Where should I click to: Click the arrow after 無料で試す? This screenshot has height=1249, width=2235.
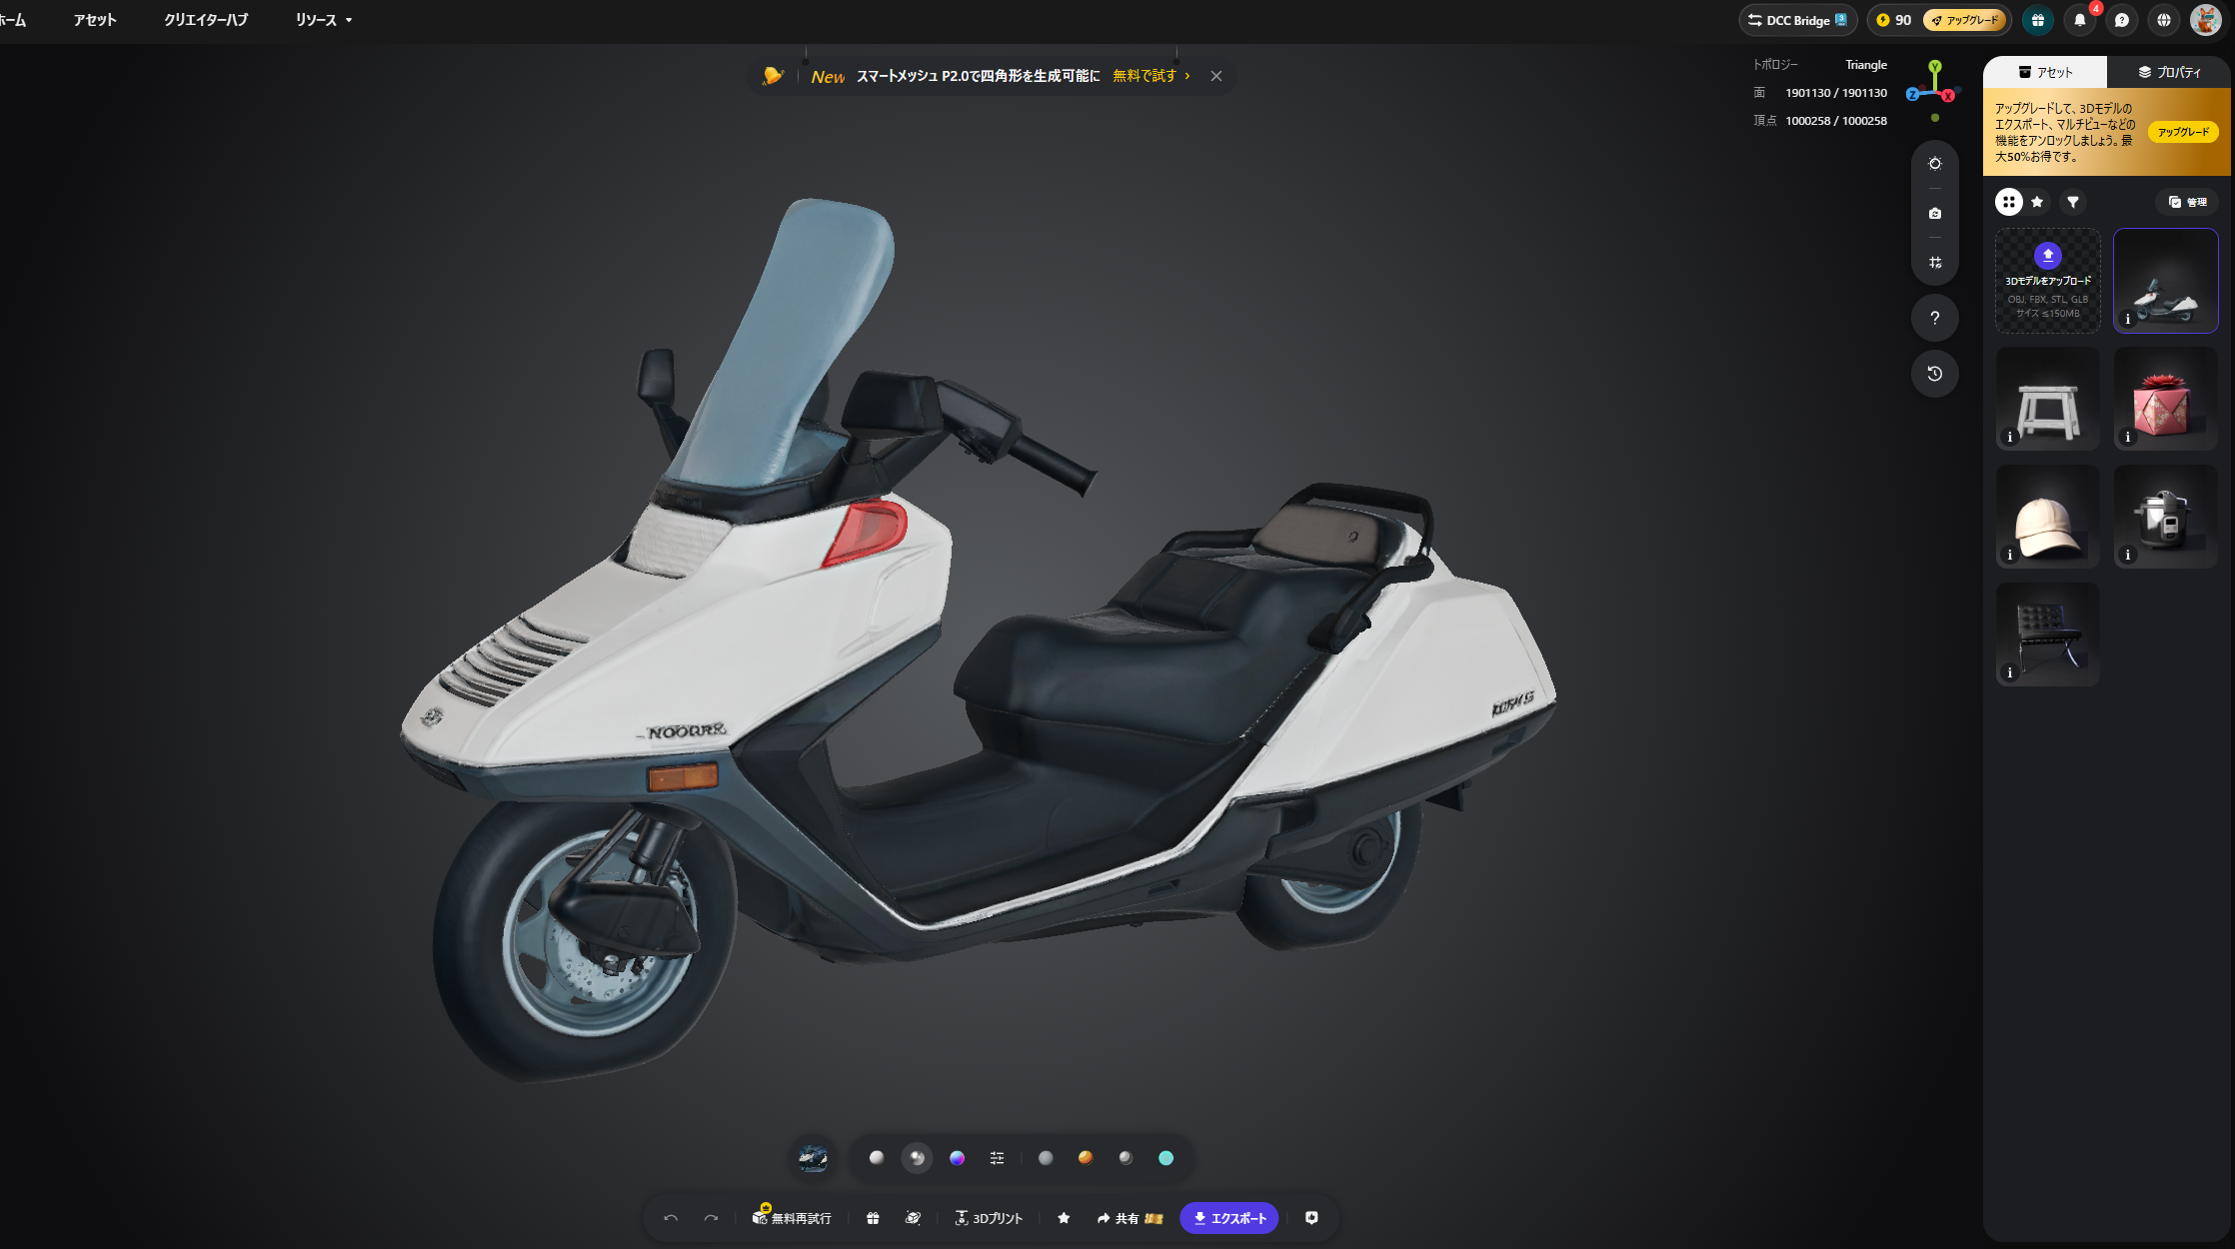1187,76
